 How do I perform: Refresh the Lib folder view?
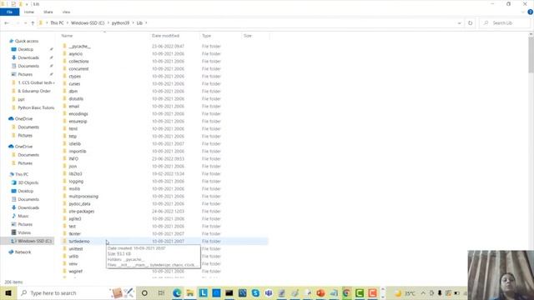470,22
